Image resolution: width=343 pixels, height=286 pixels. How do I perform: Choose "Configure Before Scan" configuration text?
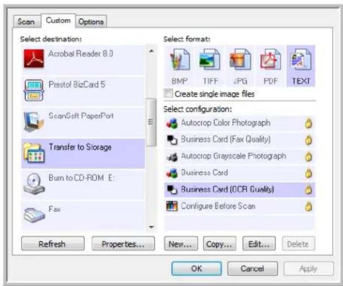point(218,206)
